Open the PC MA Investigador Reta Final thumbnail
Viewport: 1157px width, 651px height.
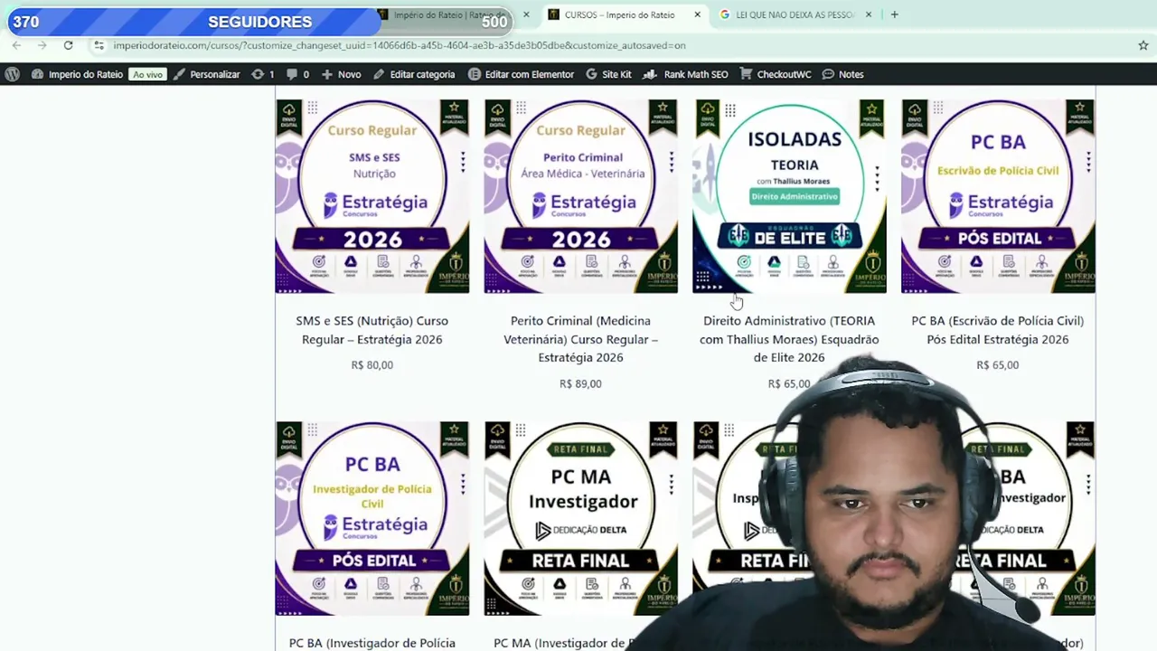pyautogui.click(x=580, y=518)
